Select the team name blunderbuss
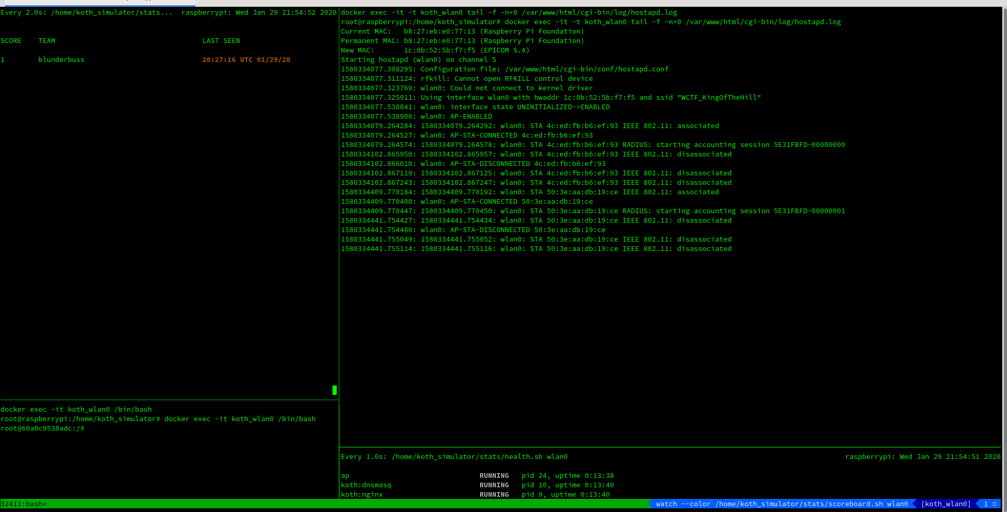The width and height of the screenshot is (1007, 512). click(61, 60)
